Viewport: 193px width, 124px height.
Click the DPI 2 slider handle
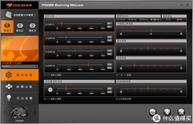click(x=66, y=37)
